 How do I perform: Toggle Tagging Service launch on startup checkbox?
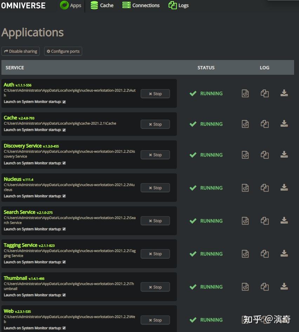64,262
